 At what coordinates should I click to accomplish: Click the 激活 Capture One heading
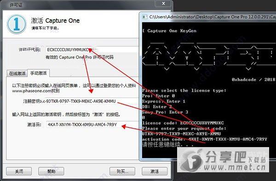[55, 21]
